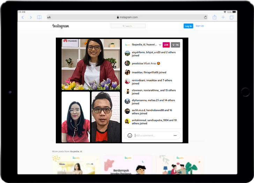Open ibupedia_id, huawei... host names
254x183 pixels.
coord(144,45)
